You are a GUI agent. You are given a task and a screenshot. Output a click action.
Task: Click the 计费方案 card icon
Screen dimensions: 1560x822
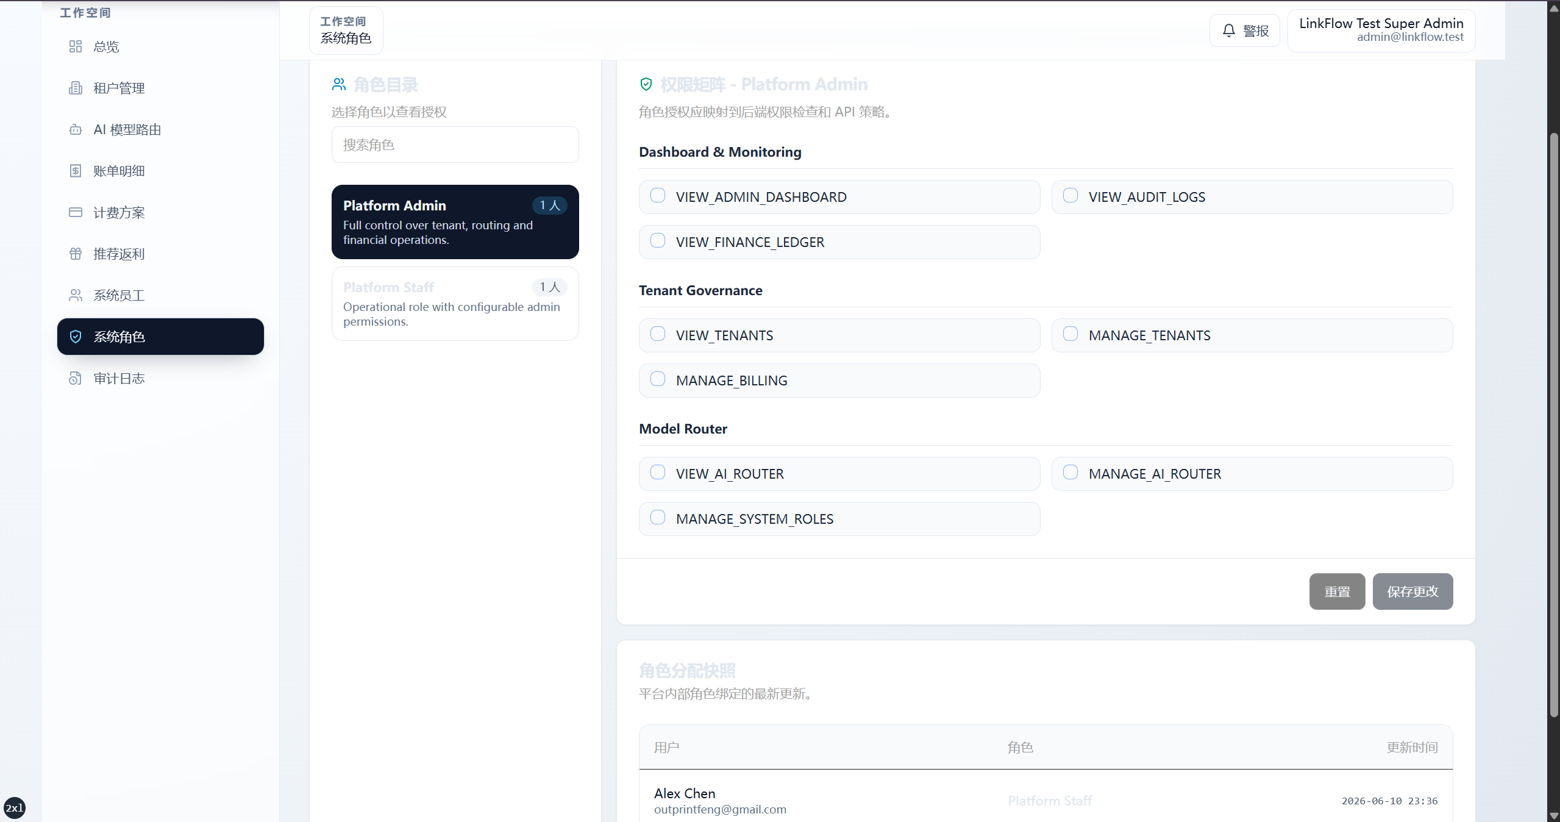(76, 212)
